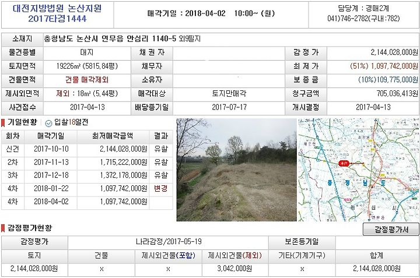Click the 대지 property type value
The image size is (420, 278).
point(87,52)
